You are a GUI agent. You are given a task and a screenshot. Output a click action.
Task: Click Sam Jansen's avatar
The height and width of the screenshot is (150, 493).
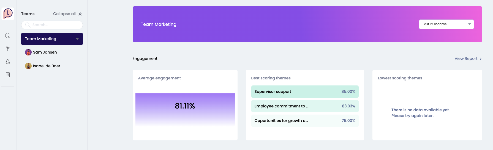28,52
